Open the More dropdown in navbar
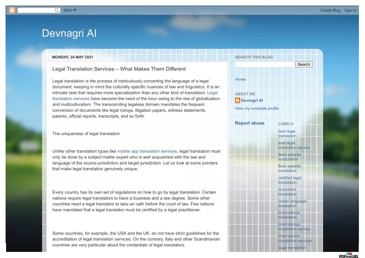365x258 pixels. [x=70, y=10]
